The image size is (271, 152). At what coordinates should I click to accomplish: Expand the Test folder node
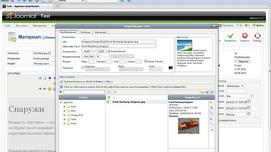pos(64,119)
